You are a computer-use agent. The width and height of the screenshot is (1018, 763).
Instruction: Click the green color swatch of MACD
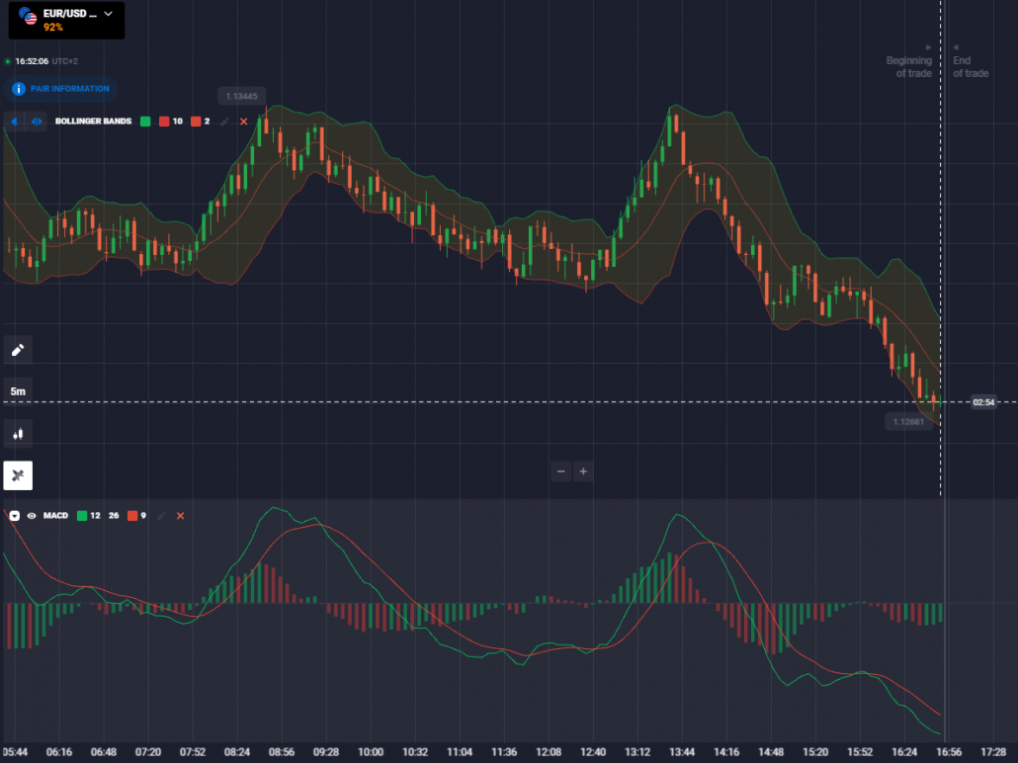pos(84,515)
